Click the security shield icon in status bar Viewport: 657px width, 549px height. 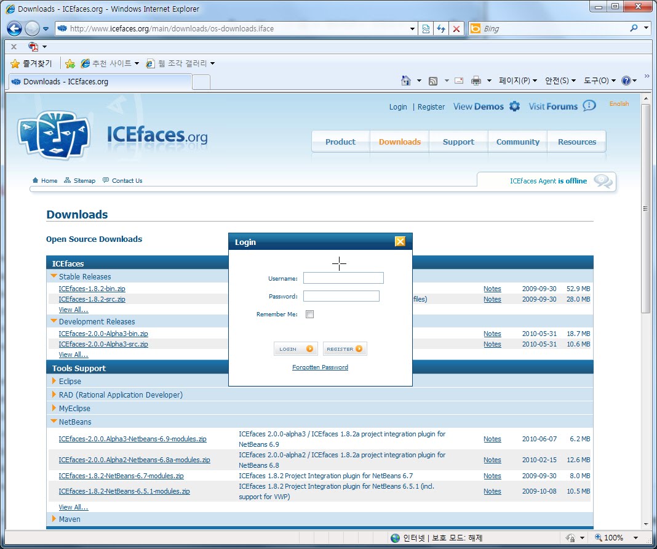(570, 537)
